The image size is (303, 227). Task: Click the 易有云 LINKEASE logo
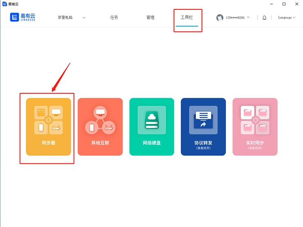click(x=23, y=17)
